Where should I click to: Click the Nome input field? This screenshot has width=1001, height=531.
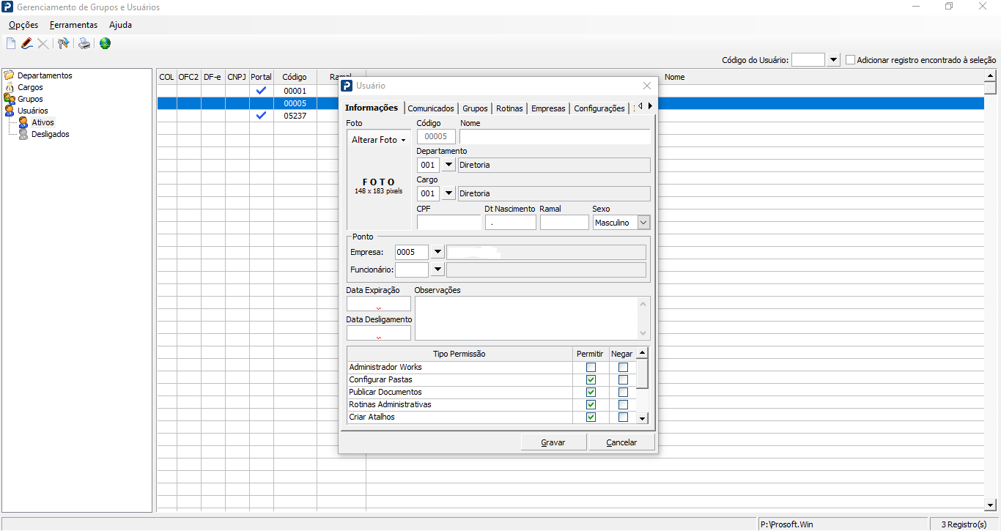[554, 137]
